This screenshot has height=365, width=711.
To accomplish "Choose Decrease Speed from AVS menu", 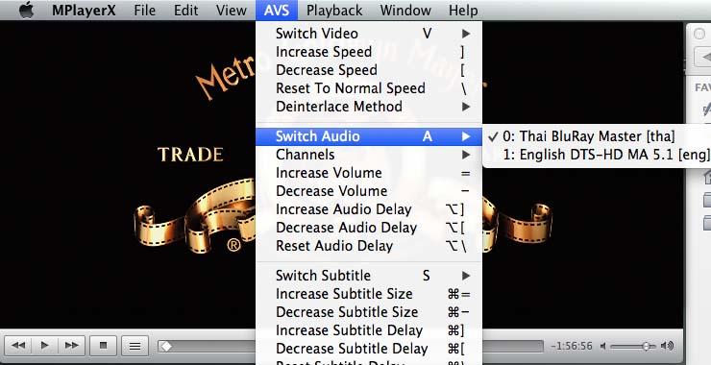I will tap(369, 70).
